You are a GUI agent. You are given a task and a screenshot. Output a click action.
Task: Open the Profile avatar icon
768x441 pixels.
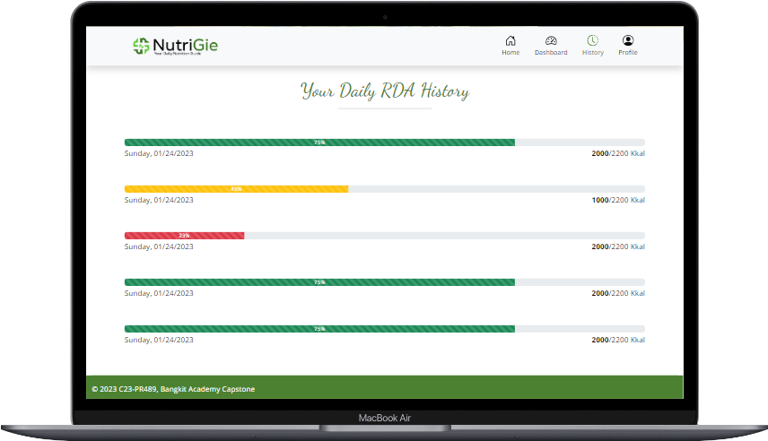[628, 40]
